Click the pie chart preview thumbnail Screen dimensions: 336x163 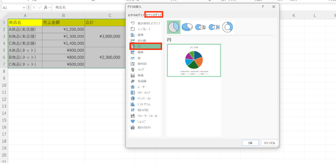point(194,60)
